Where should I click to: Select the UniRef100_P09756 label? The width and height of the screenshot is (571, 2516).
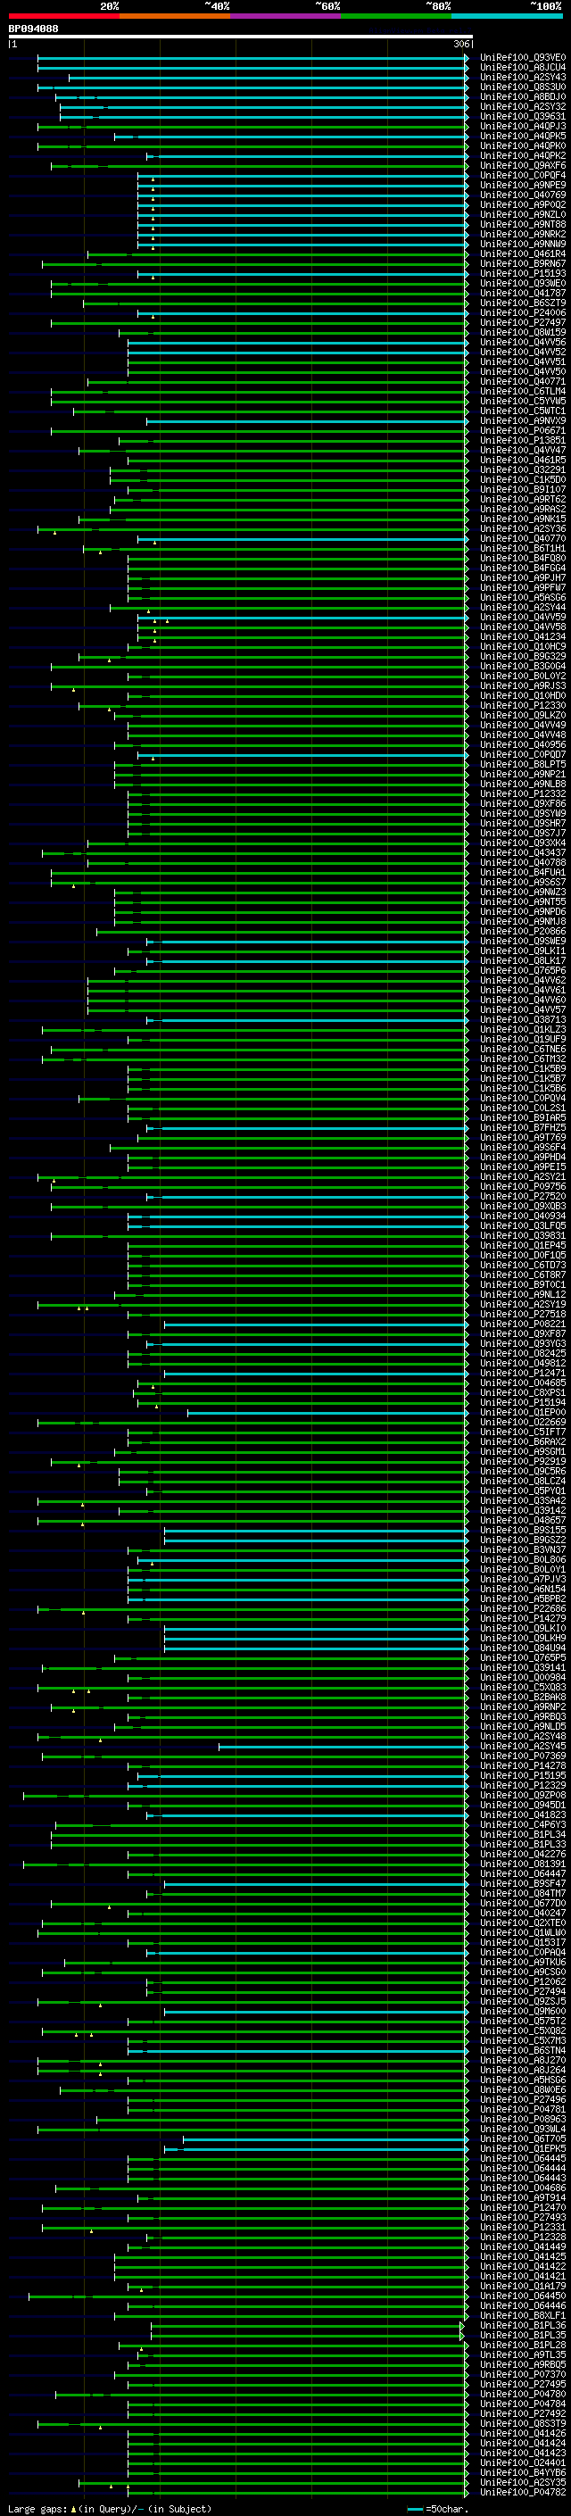pyautogui.click(x=523, y=1187)
